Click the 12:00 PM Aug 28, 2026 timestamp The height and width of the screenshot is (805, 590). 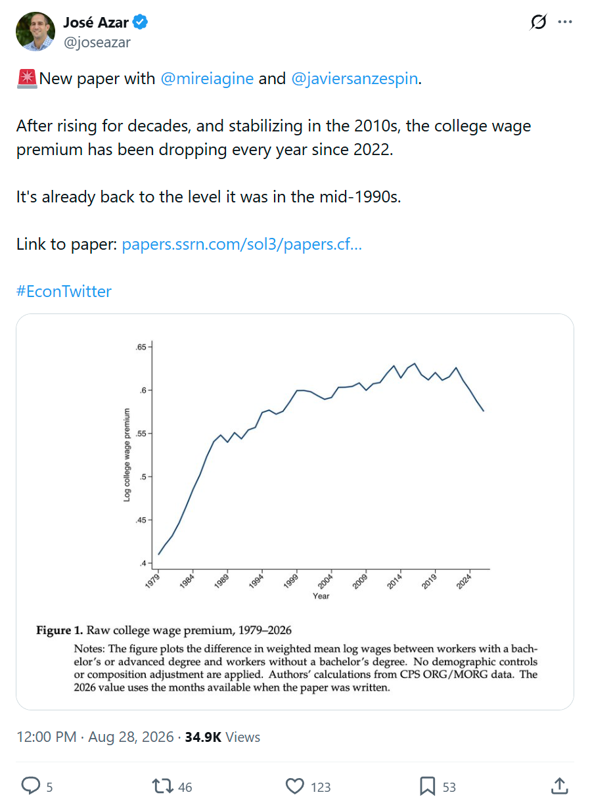[x=95, y=737]
